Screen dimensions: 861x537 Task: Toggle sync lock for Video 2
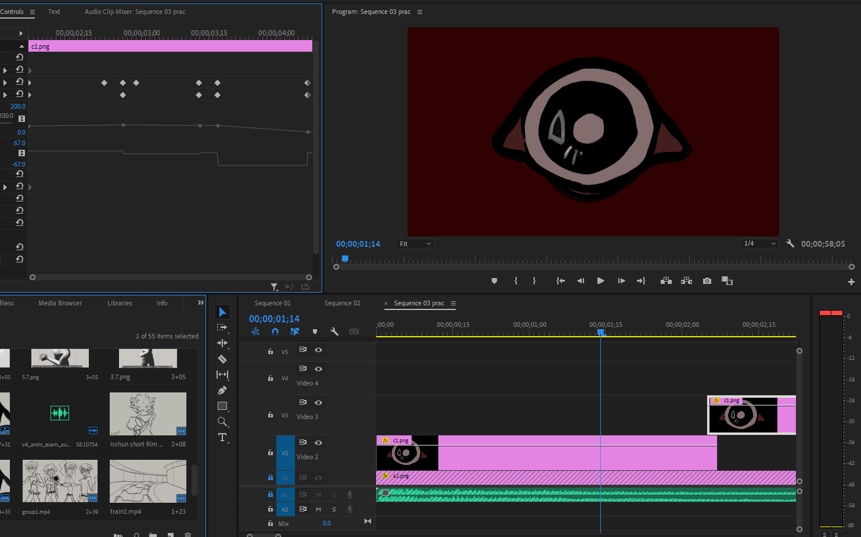[x=302, y=442]
